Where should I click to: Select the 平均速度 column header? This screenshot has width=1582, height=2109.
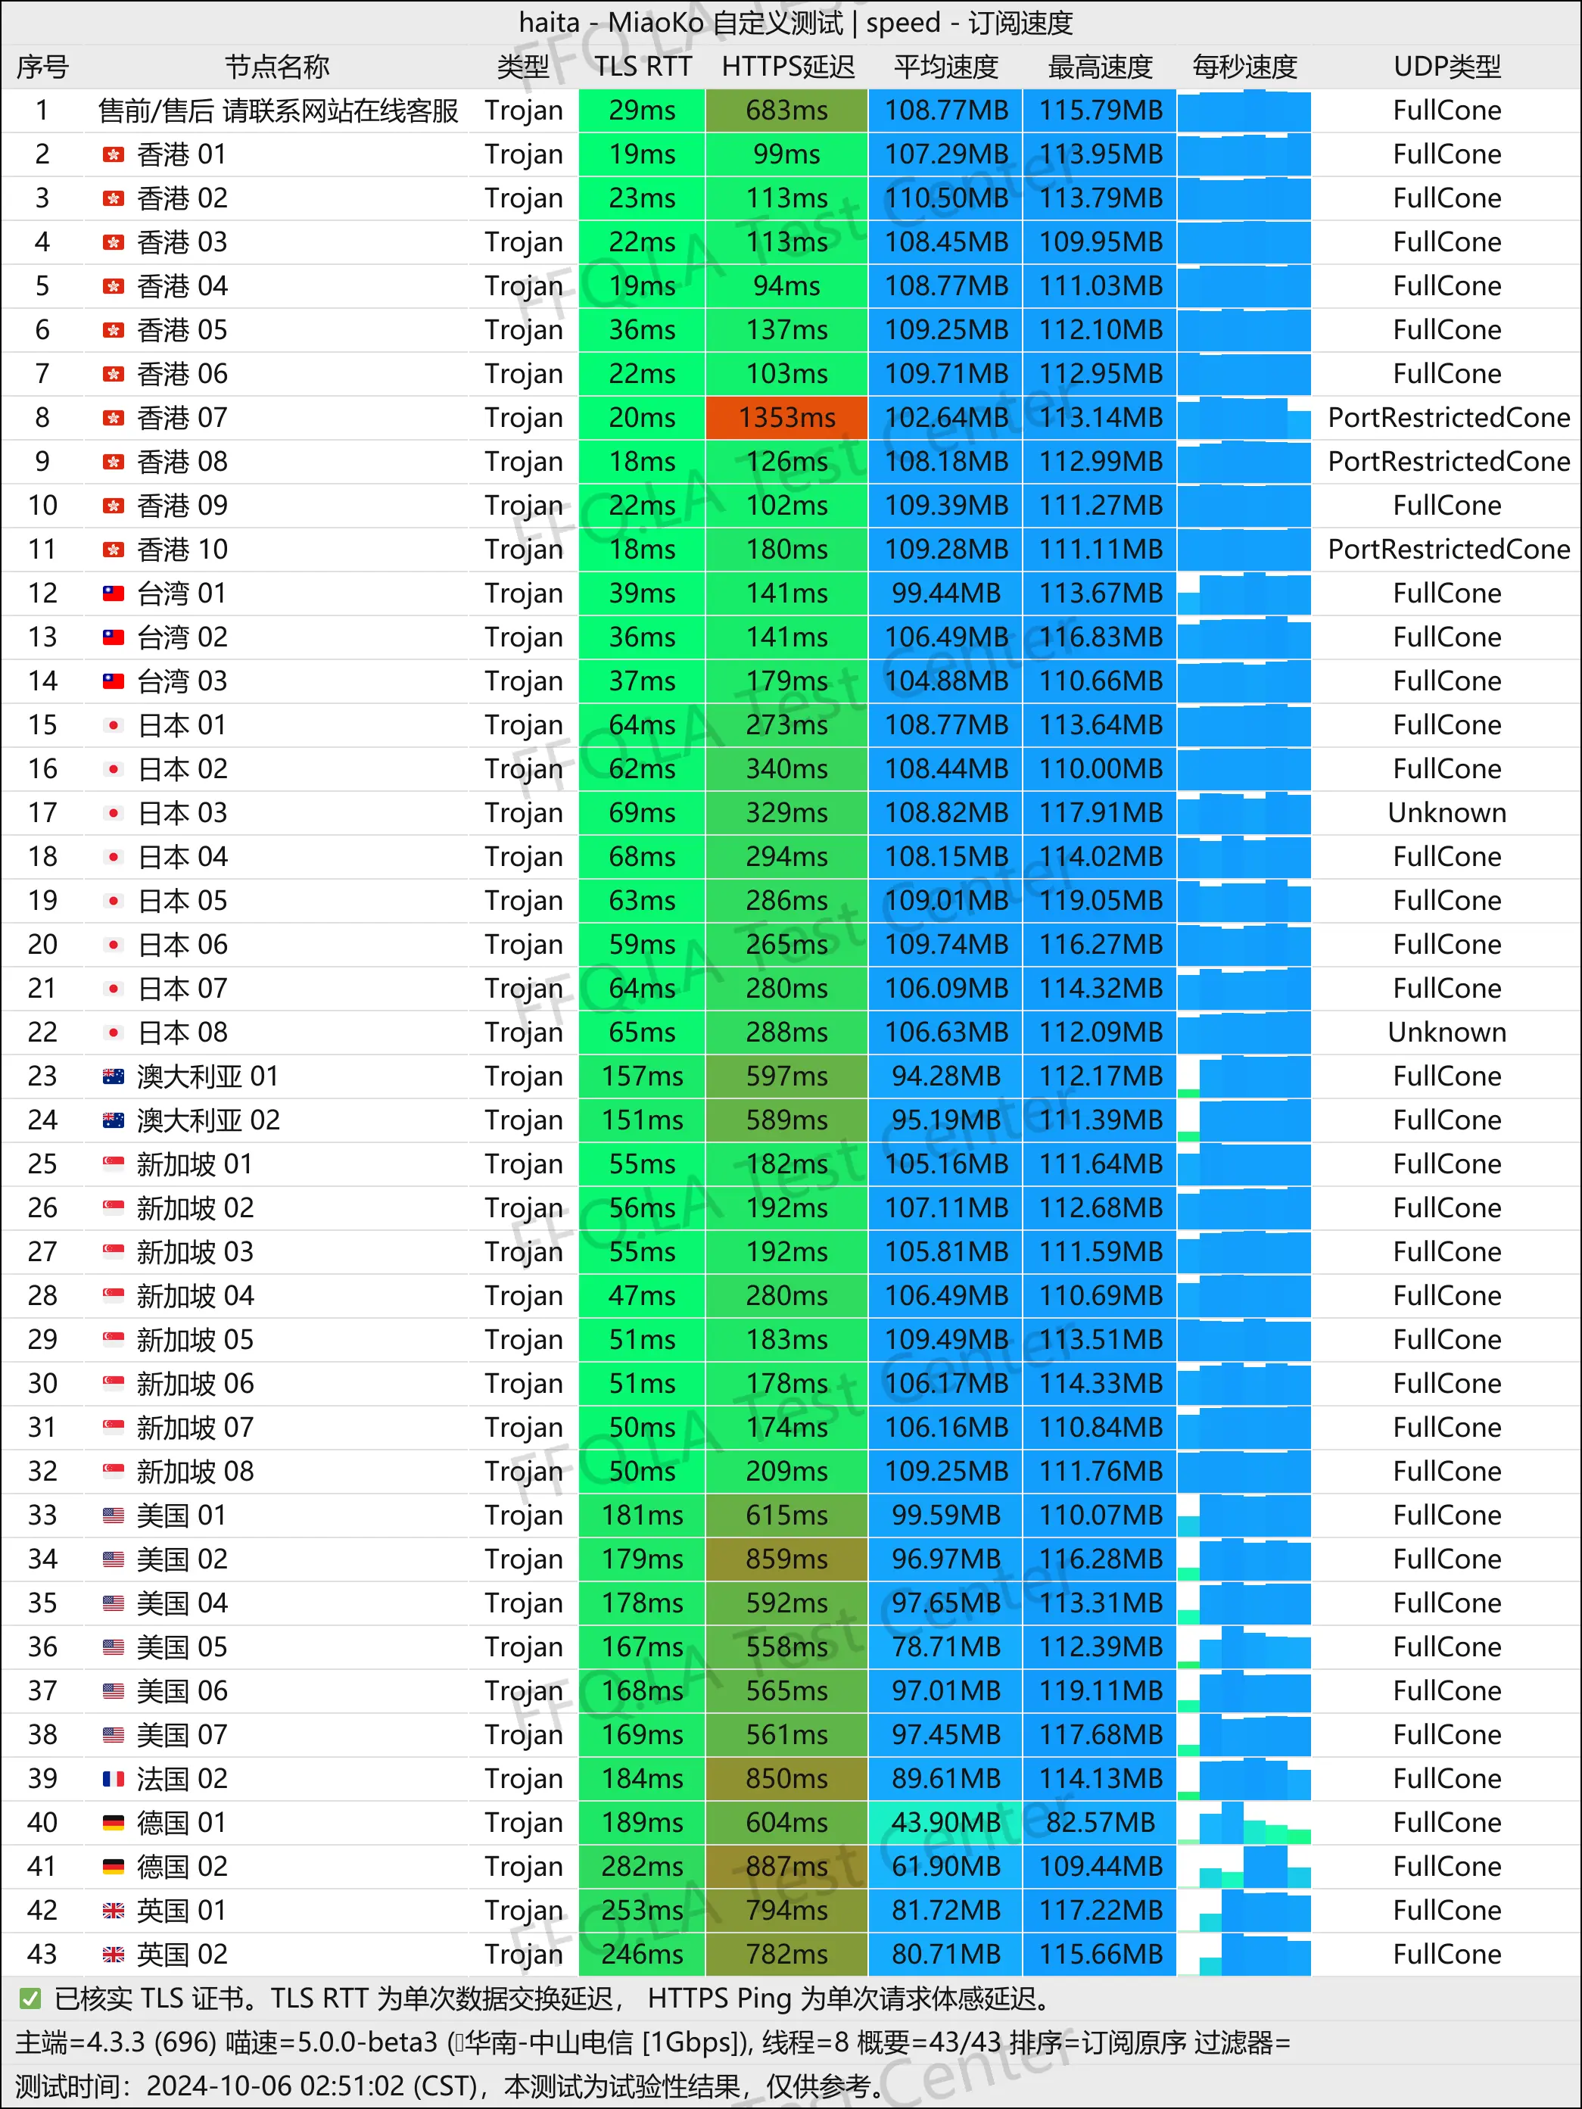point(946,67)
